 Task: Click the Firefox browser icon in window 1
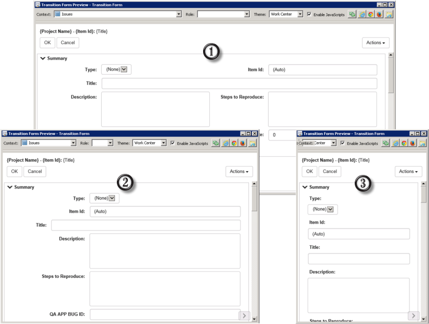(x=379, y=15)
